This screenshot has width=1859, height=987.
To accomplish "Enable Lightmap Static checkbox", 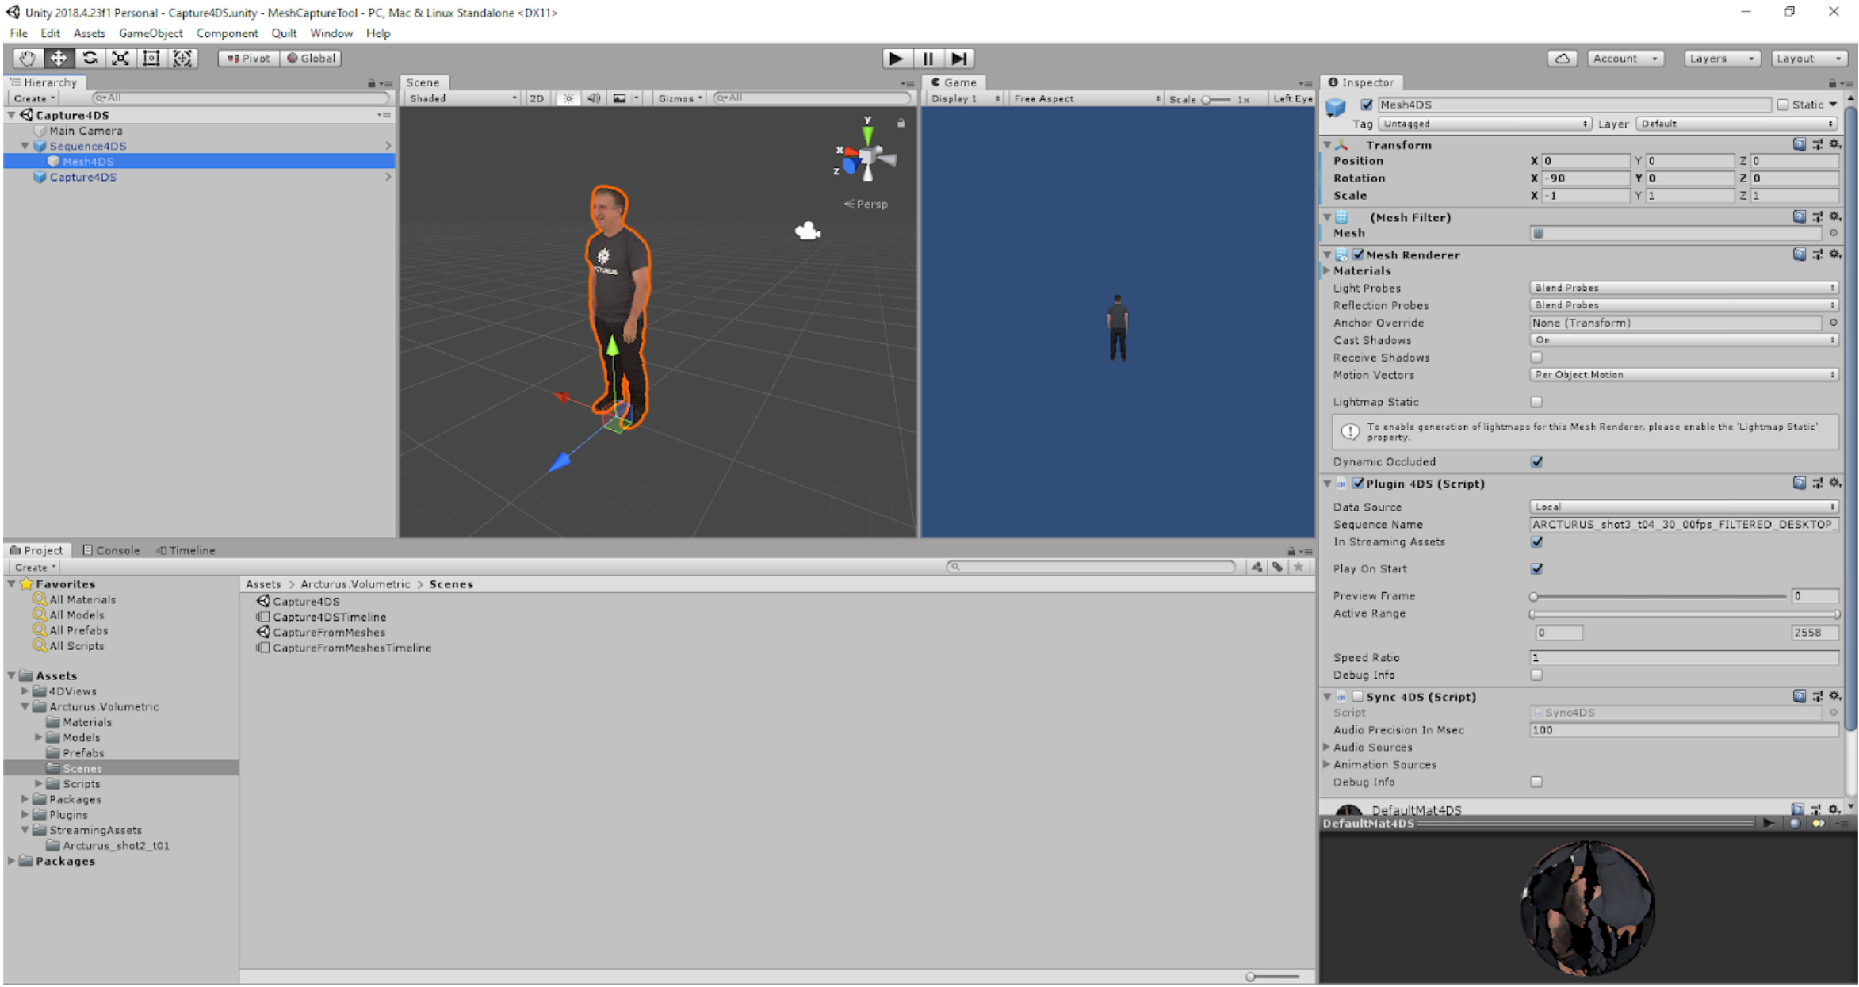I will click(1536, 402).
